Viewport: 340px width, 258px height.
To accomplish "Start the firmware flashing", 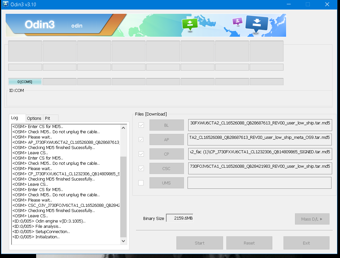I will coord(200,243).
